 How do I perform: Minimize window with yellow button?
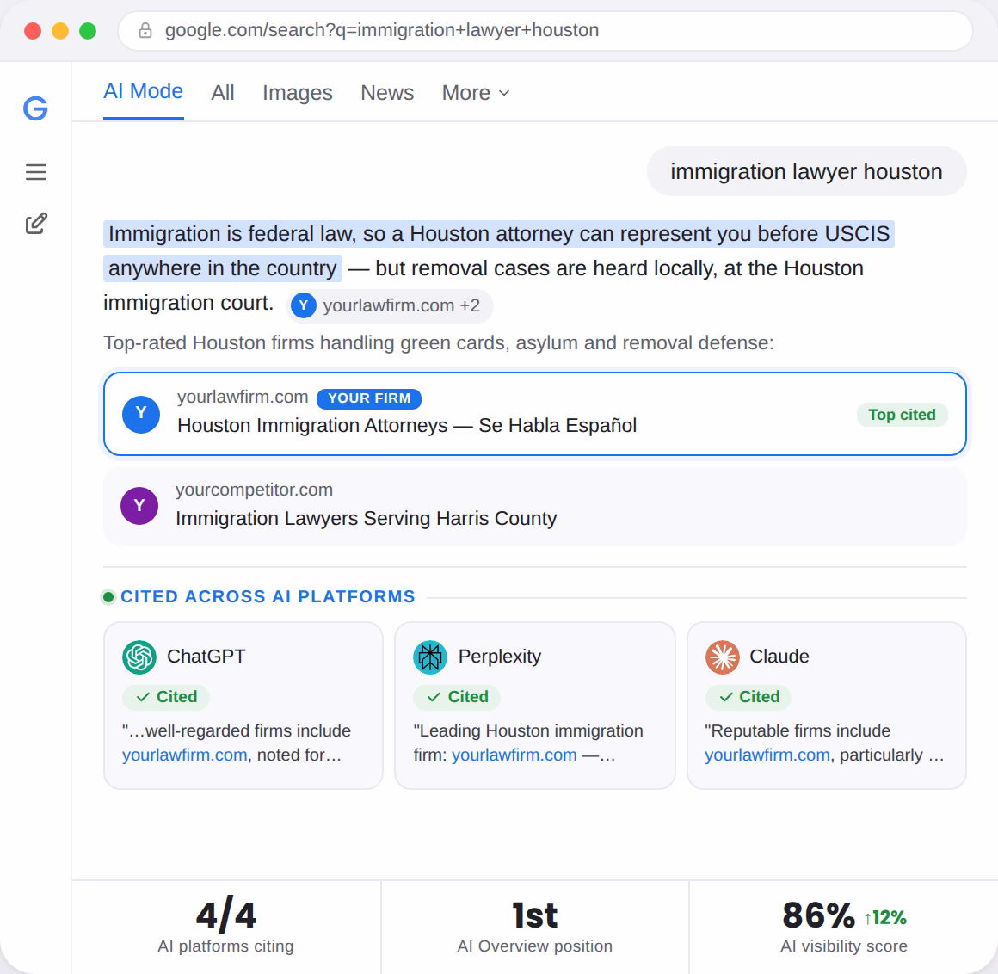point(60,31)
